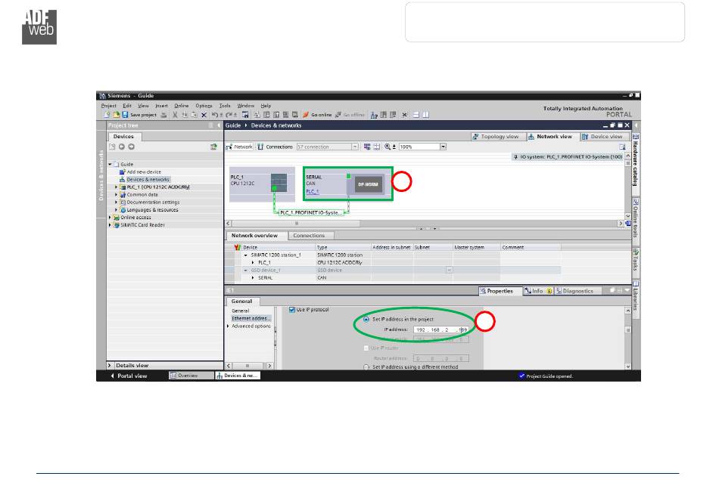
Task: Click the Devices & ne... taskbar button
Action: pyautogui.click(x=238, y=376)
